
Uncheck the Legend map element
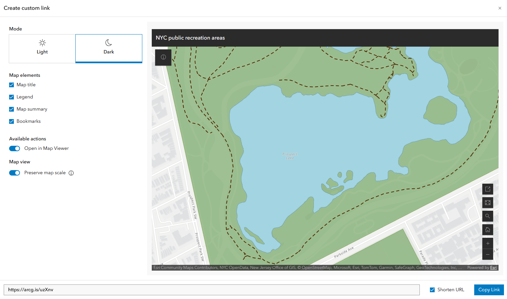(x=11, y=97)
